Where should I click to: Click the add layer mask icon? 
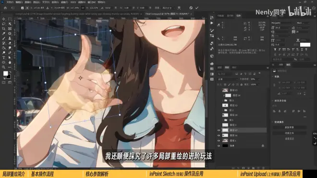tap(244, 168)
